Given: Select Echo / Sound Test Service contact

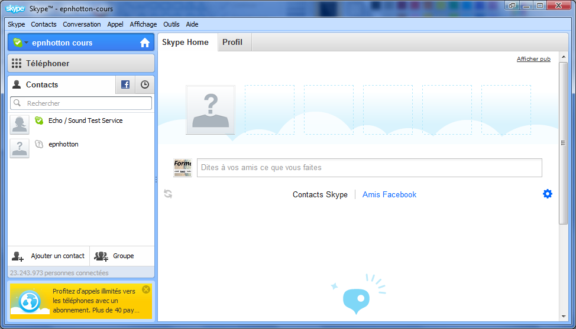Looking at the screenshot, I should click(x=81, y=125).
